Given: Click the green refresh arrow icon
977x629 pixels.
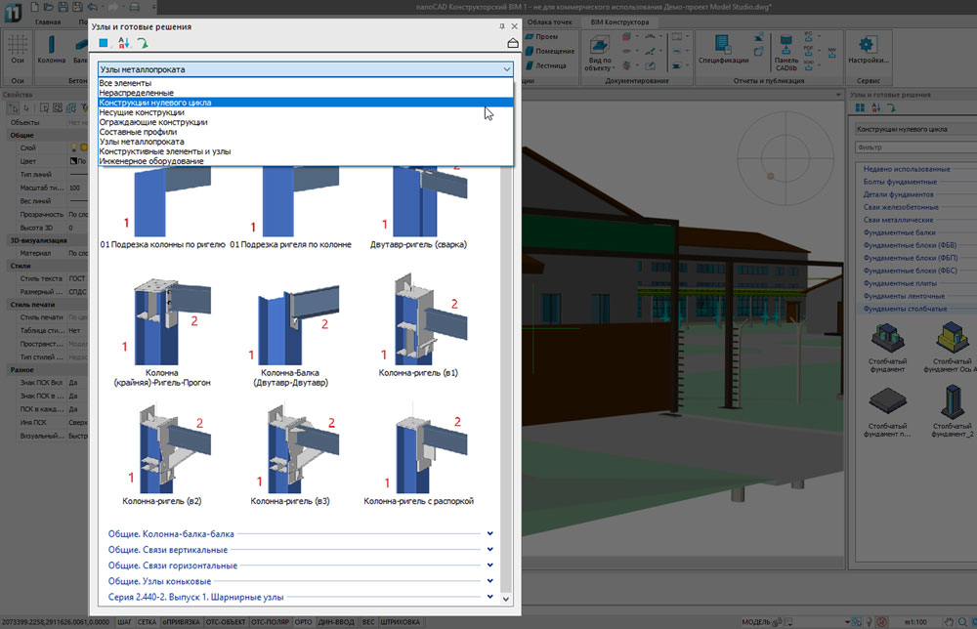Looking at the screenshot, I should pos(143,43).
